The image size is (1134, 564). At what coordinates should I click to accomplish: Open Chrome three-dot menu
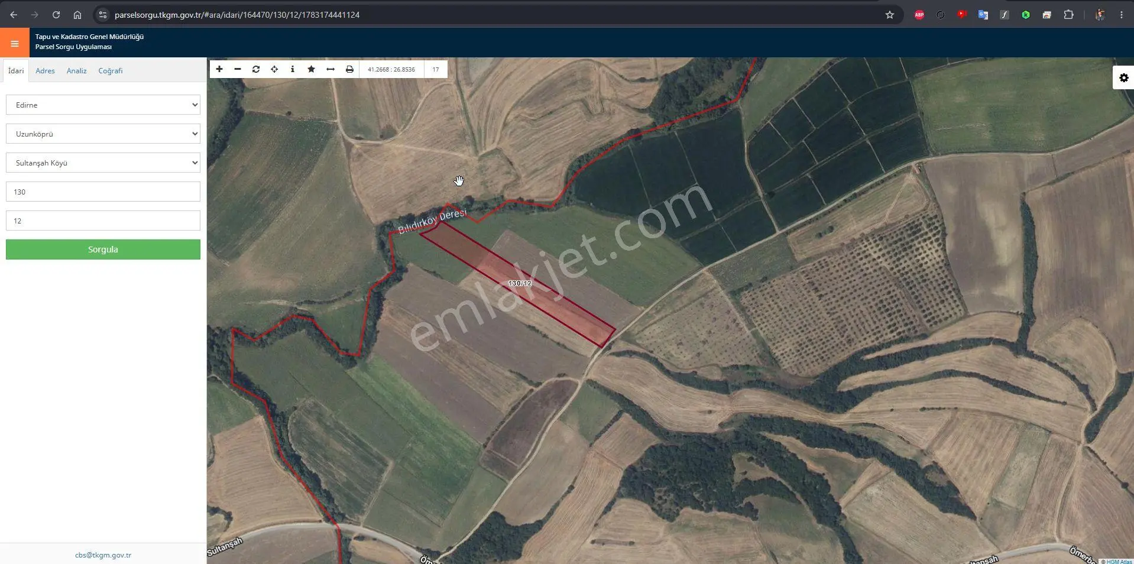coord(1122,15)
